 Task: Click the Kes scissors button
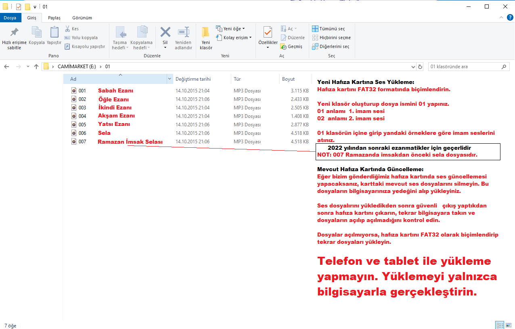click(x=72, y=29)
